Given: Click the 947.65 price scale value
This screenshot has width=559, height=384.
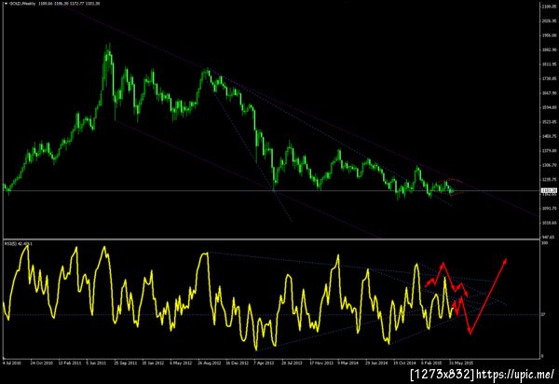Looking at the screenshot, I should (549, 237).
